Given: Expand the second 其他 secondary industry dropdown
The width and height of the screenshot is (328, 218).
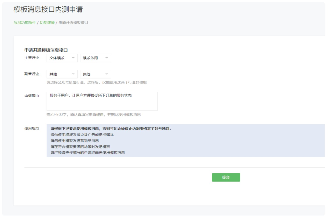Looking at the screenshot, I should 94,74.
